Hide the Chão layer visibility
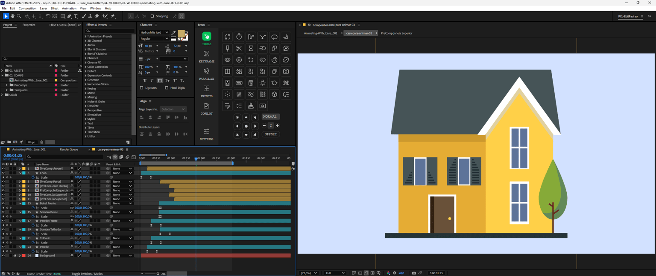Image resolution: width=656 pixels, height=276 pixels. 3,173
